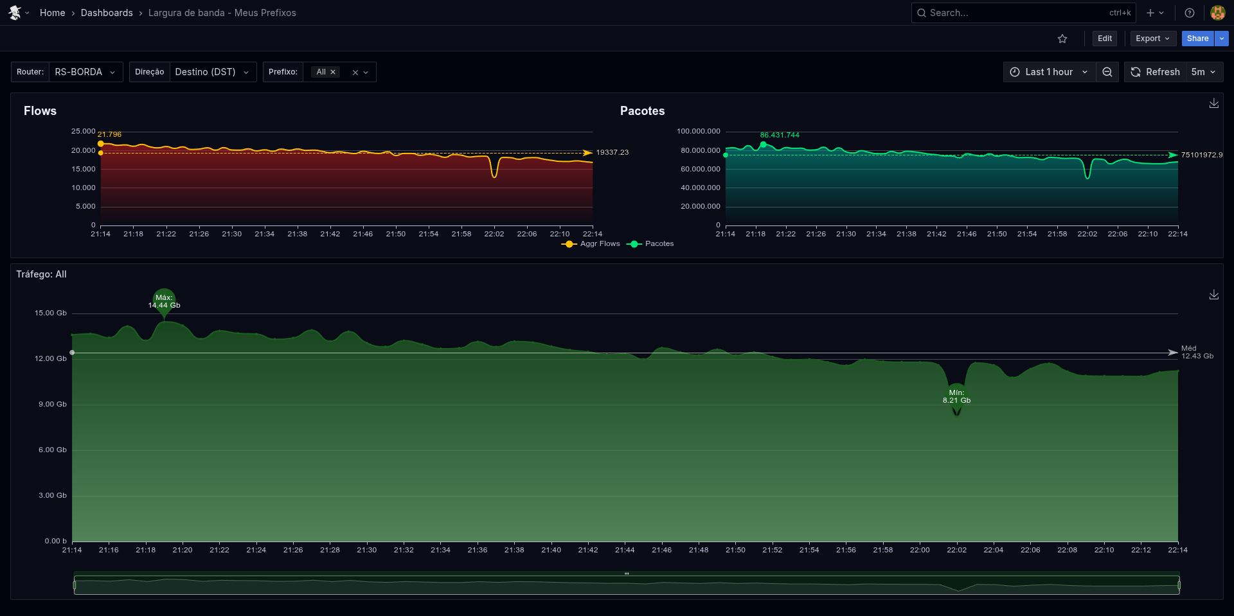Toggle Aggr Flows series in legend
This screenshot has width=1234, height=616.
point(591,244)
